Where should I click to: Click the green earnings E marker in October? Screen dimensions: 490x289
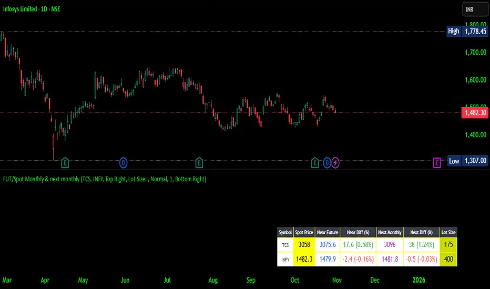click(x=315, y=162)
